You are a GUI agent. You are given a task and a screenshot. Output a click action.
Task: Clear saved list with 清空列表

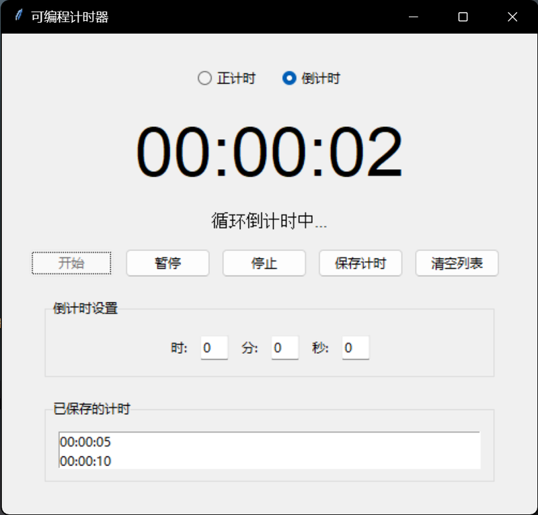[457, 263]
